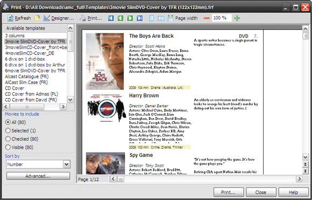Click template list vertical scrollbar thumb

tap(70, 42)
